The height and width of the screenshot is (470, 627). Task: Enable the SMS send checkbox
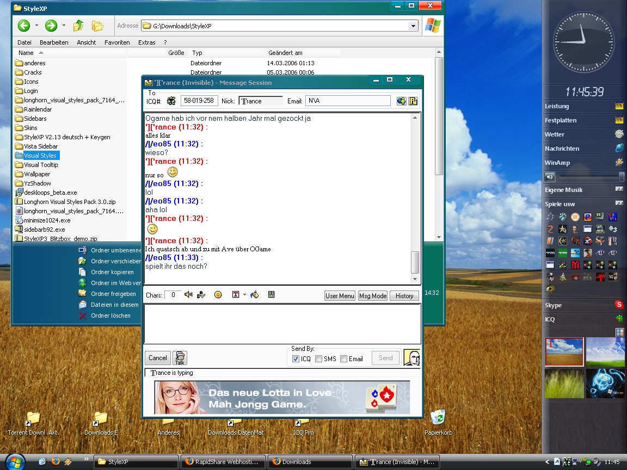pos(319,358)
